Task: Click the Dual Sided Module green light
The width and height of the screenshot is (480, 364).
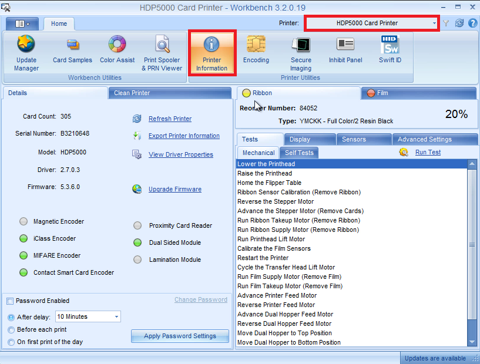Action: click(x=137, y=242)
